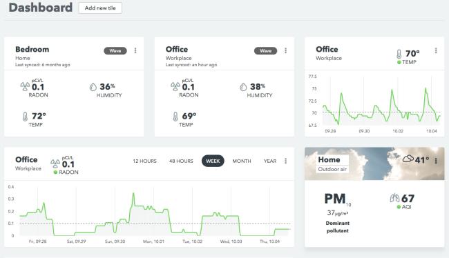
Task: Click the '10.02' label on temperature chart
Action: tap(398, 131)
